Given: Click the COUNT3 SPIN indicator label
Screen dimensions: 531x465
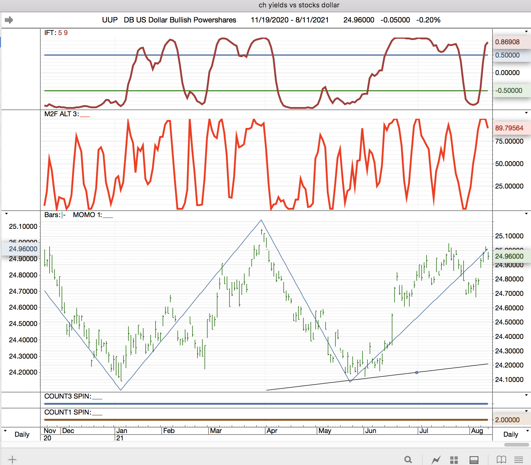Looking at the screenshot, I should pyautogui.click(x=68, y=396).
